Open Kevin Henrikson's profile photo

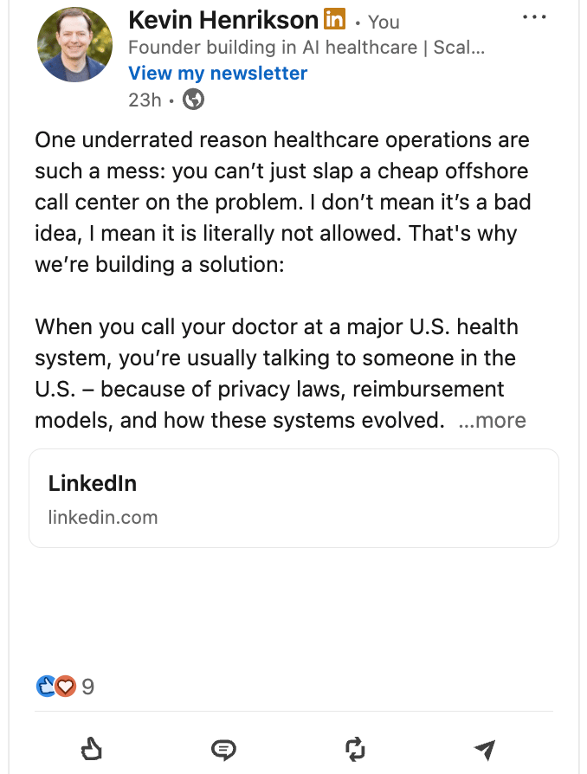point(74,45)
